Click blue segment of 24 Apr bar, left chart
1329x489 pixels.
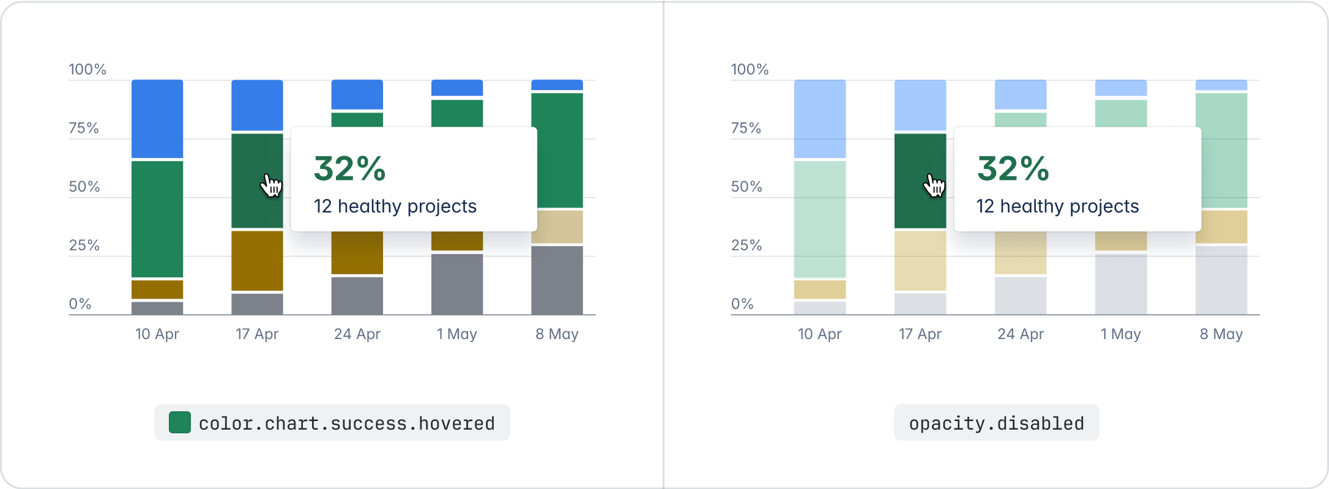357,95
